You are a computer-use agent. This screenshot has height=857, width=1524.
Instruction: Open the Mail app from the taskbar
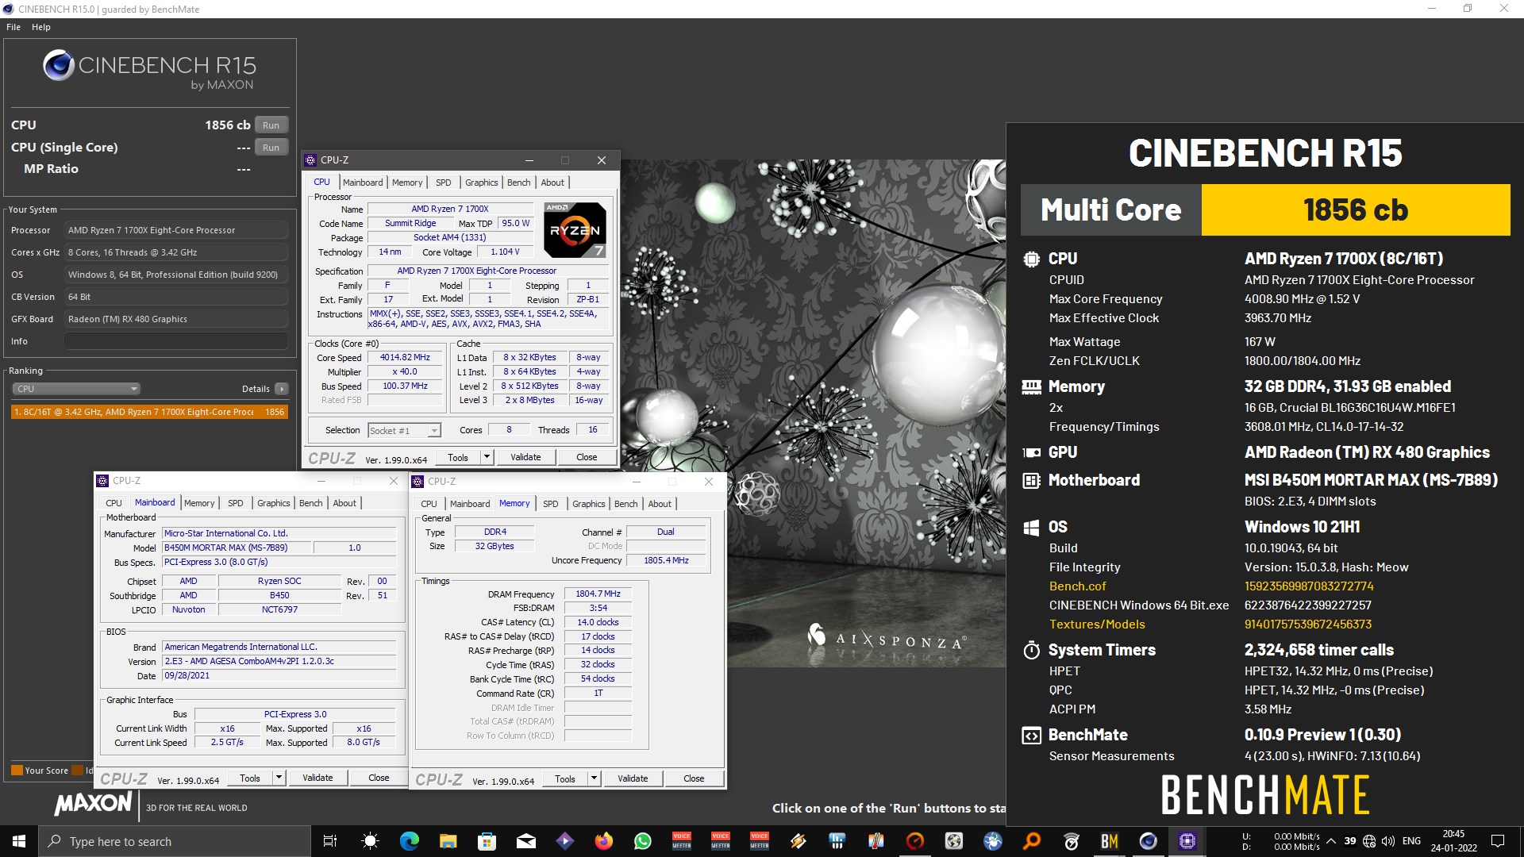(525, 841)
